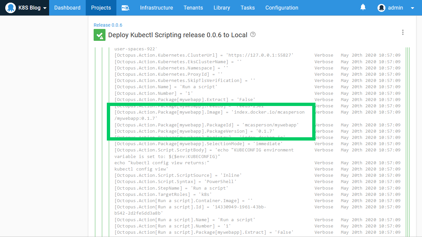Screen dimensions: 422x237
Task: Select the Projects menu item
Action: click(x=101, y=8)
